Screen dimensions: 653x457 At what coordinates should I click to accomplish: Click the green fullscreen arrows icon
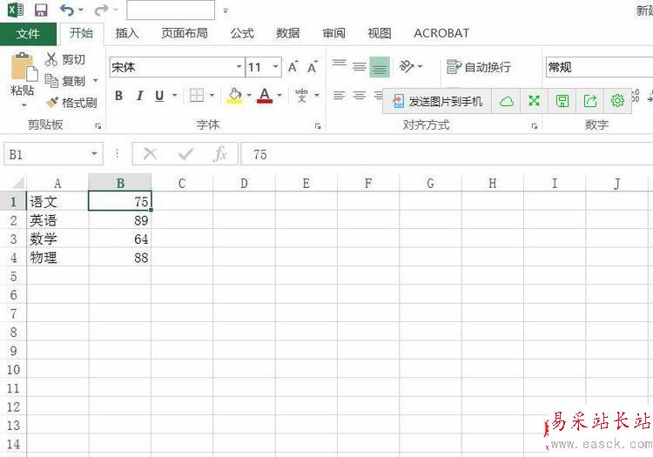[x=535, y=101]
